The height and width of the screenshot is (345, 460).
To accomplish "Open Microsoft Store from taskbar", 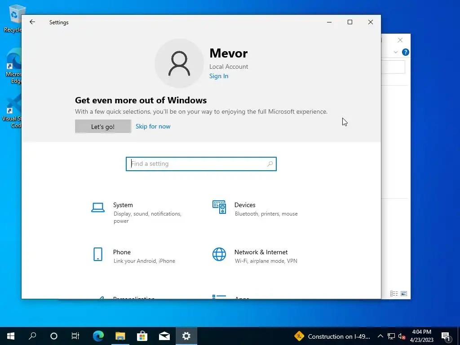I will [142, 336].
